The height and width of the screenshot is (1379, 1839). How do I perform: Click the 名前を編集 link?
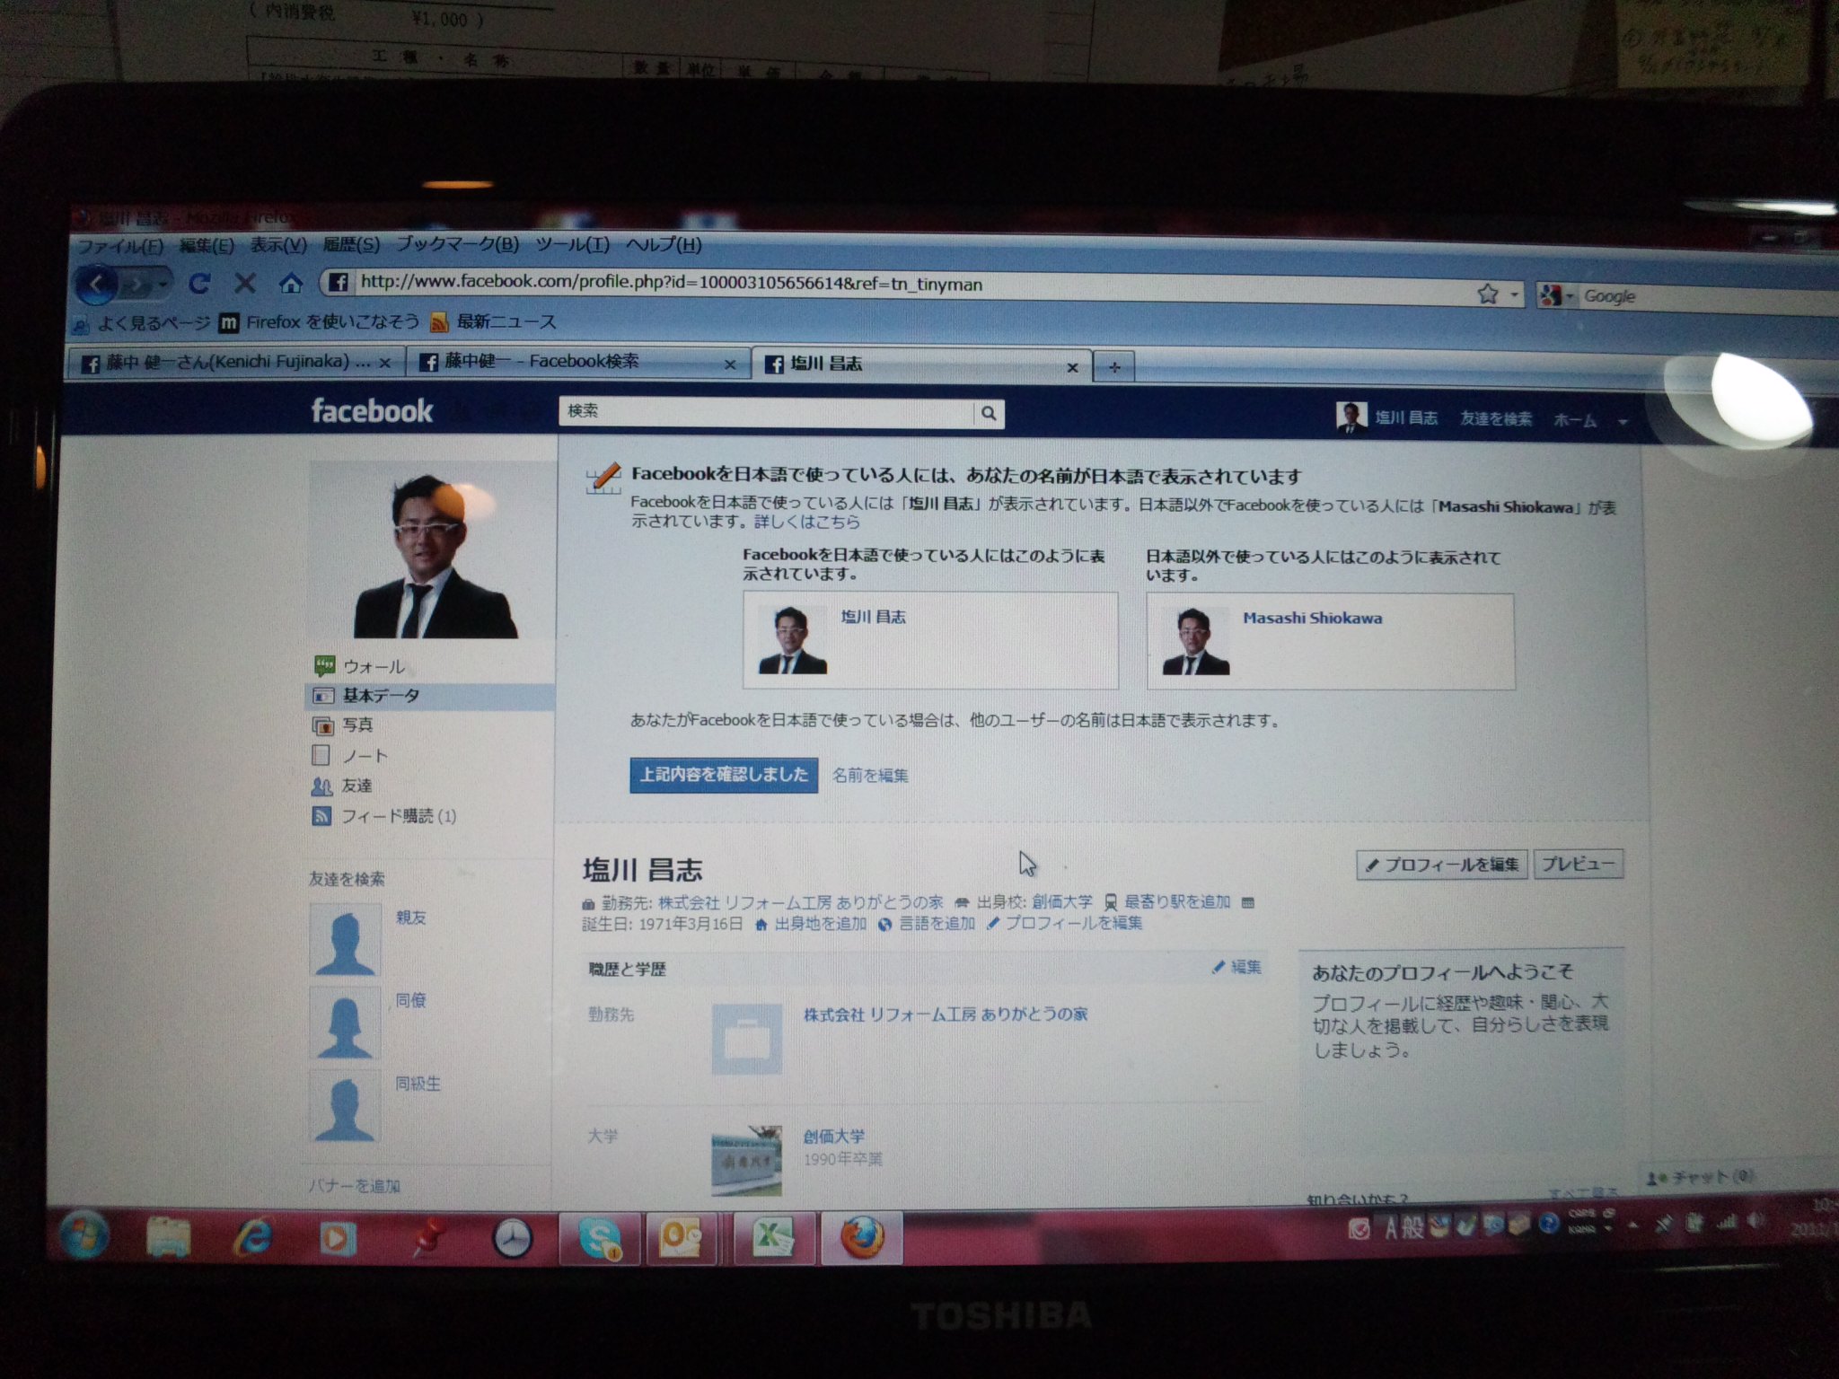point(870,776)
